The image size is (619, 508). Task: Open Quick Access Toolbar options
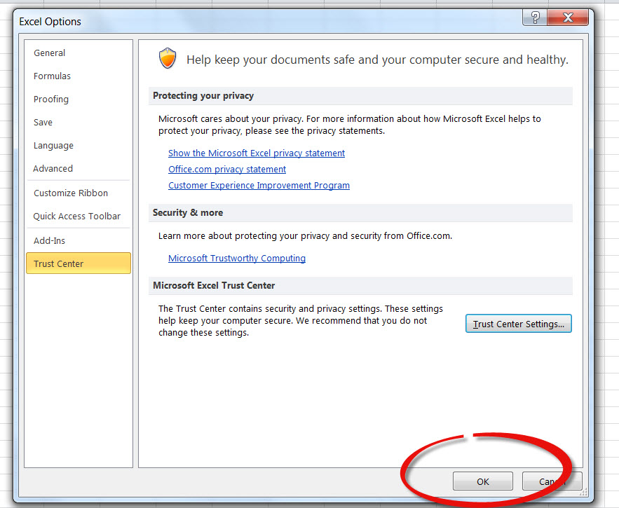click(76, 217)
